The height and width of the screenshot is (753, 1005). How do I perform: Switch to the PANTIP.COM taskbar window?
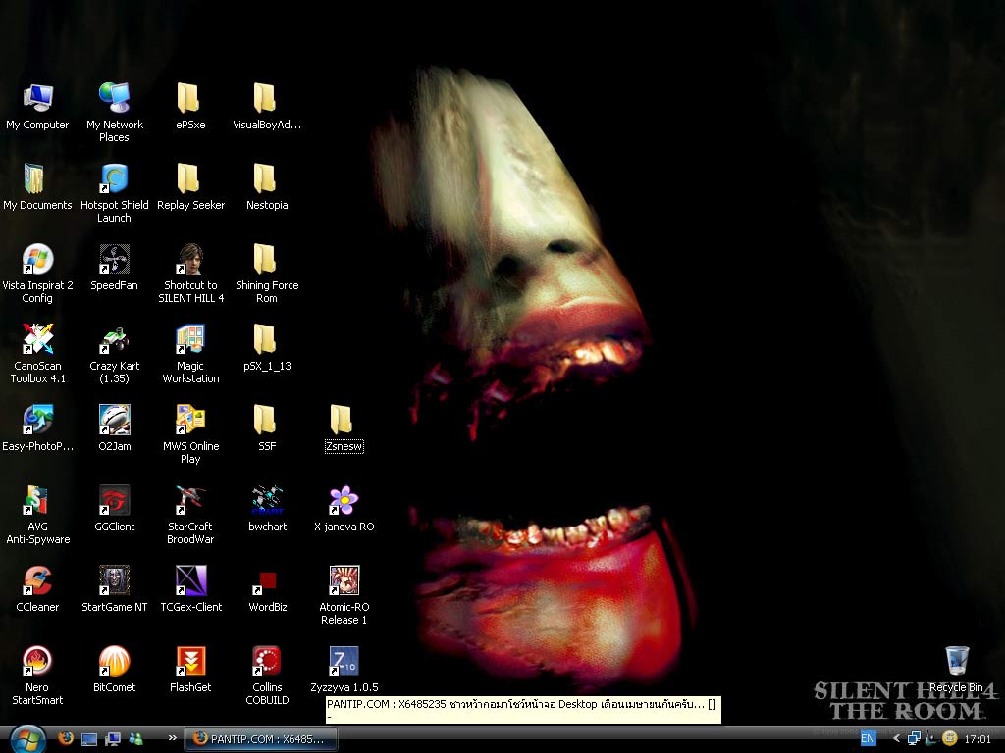pos(261,739)
